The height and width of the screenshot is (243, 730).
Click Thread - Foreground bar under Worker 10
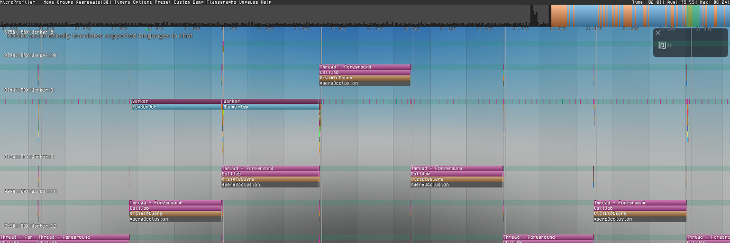[364, 67]
